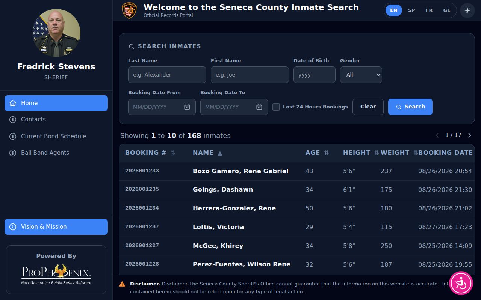This screenshot has width=481, height=300.
Task: Click Sheriff Fredrick Stevens profile photo
Action: click(56, 33)
